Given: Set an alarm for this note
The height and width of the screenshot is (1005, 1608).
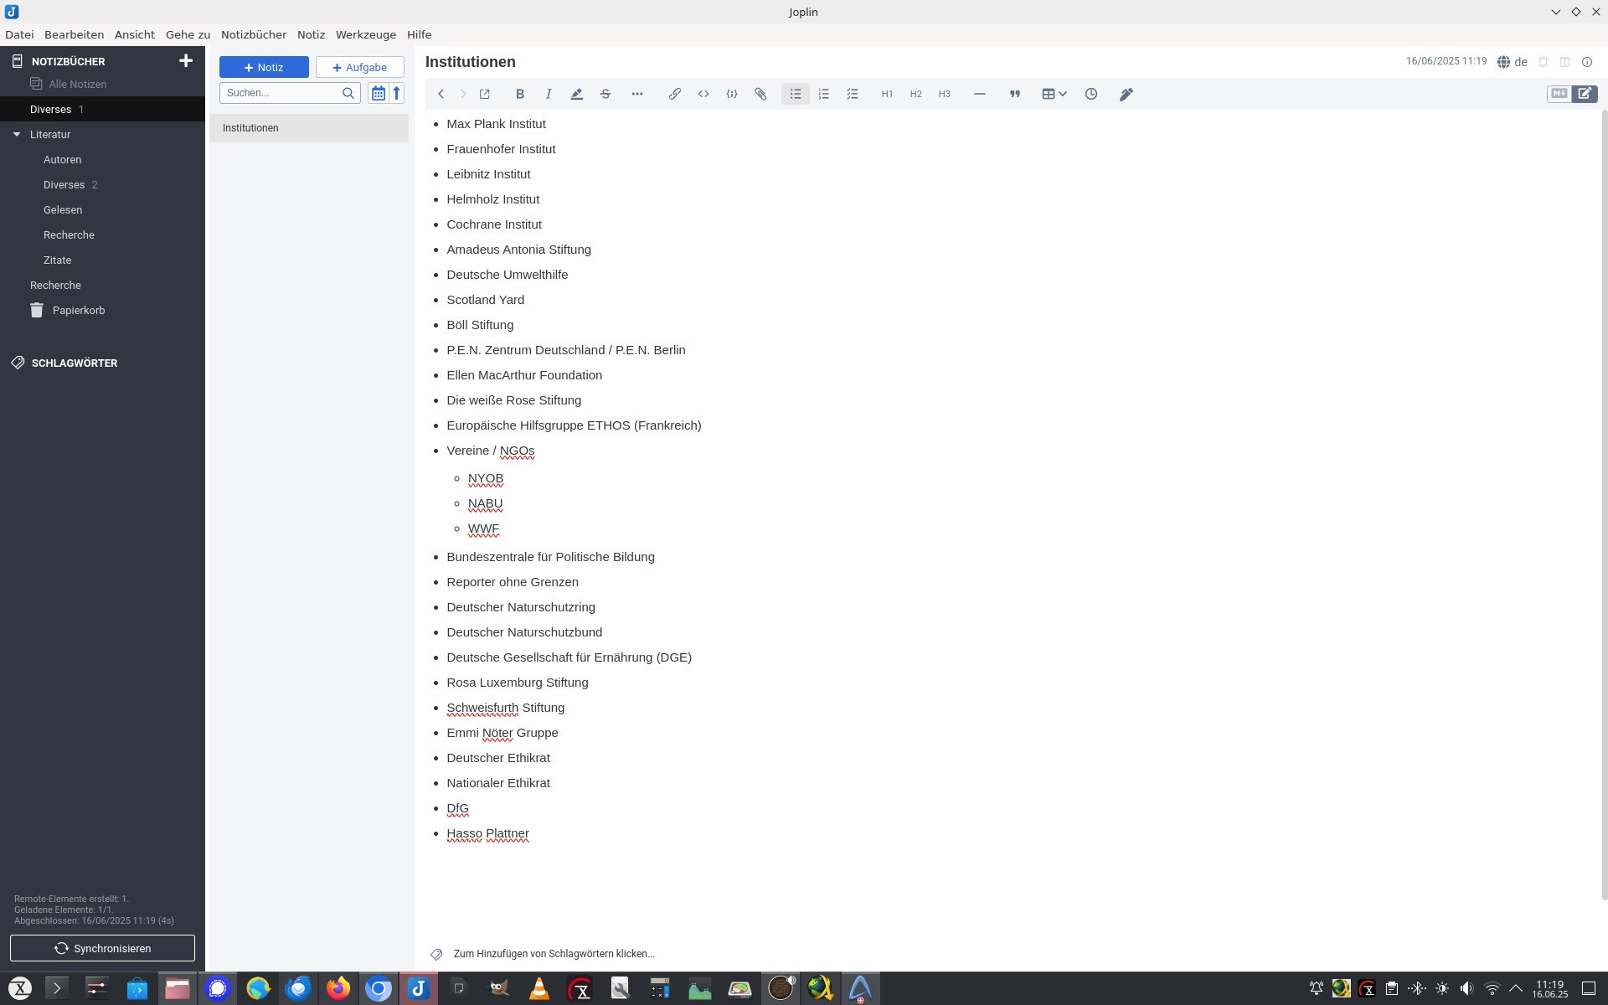Looking at the screenshot, I should coord(1544,62).
